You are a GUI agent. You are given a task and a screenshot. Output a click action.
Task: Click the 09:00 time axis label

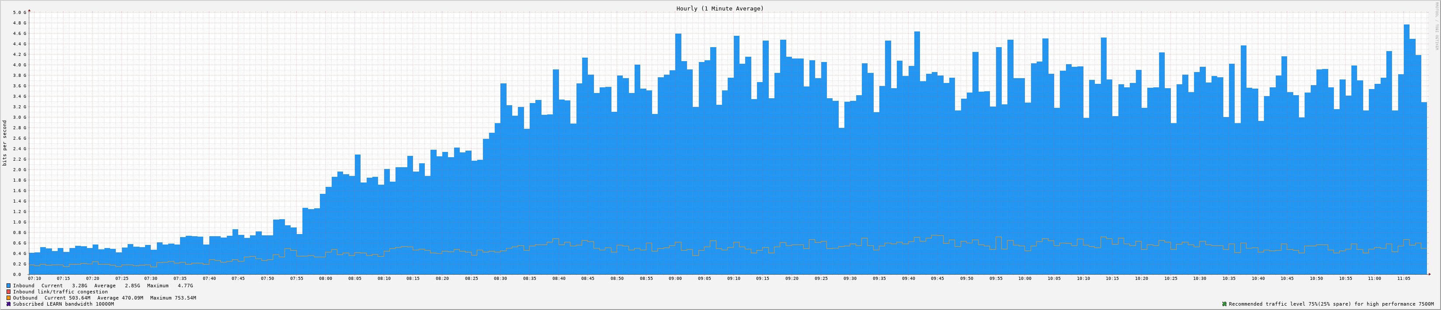tap(675, 278)
